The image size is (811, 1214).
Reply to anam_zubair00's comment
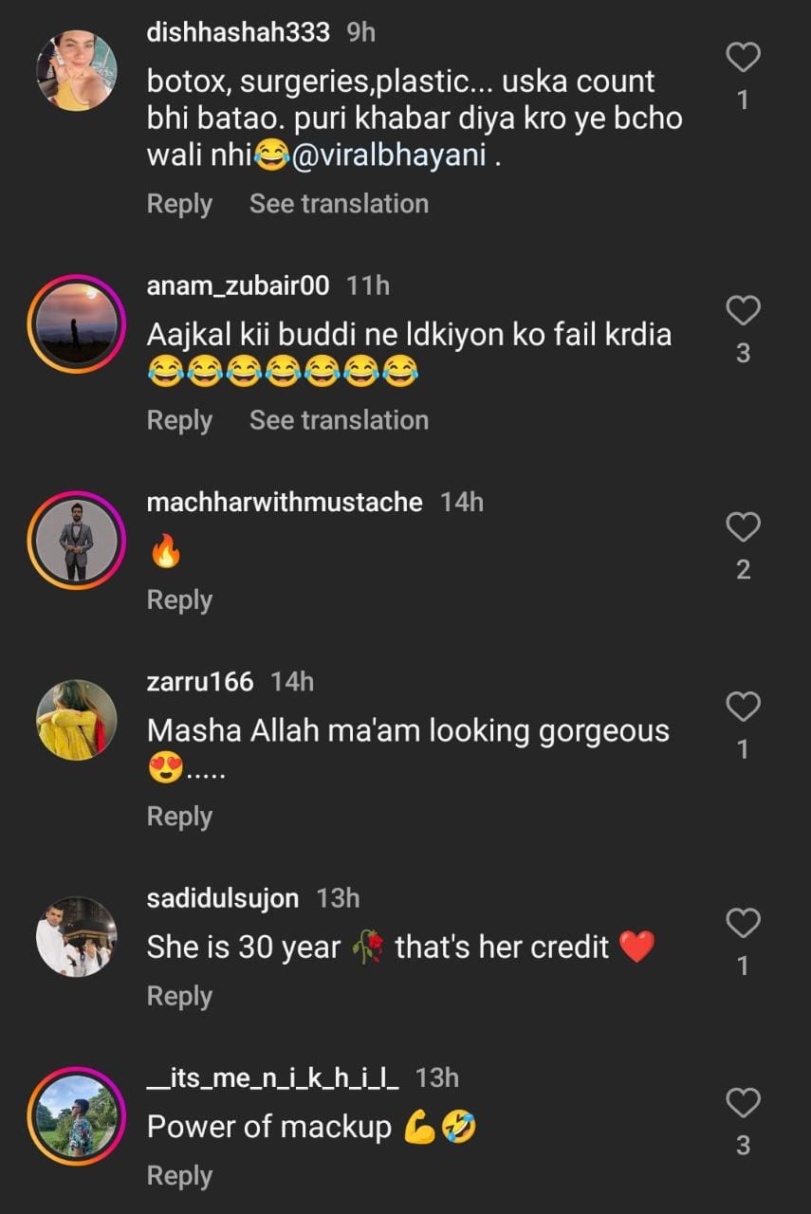[x=179, y=420]
